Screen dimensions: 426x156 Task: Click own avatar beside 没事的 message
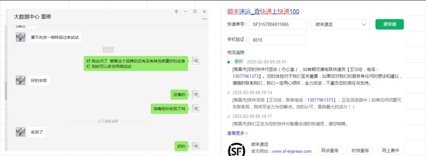196,94
